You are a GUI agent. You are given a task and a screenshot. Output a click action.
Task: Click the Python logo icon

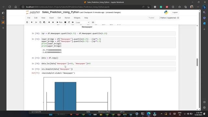(x=166, y=12)
